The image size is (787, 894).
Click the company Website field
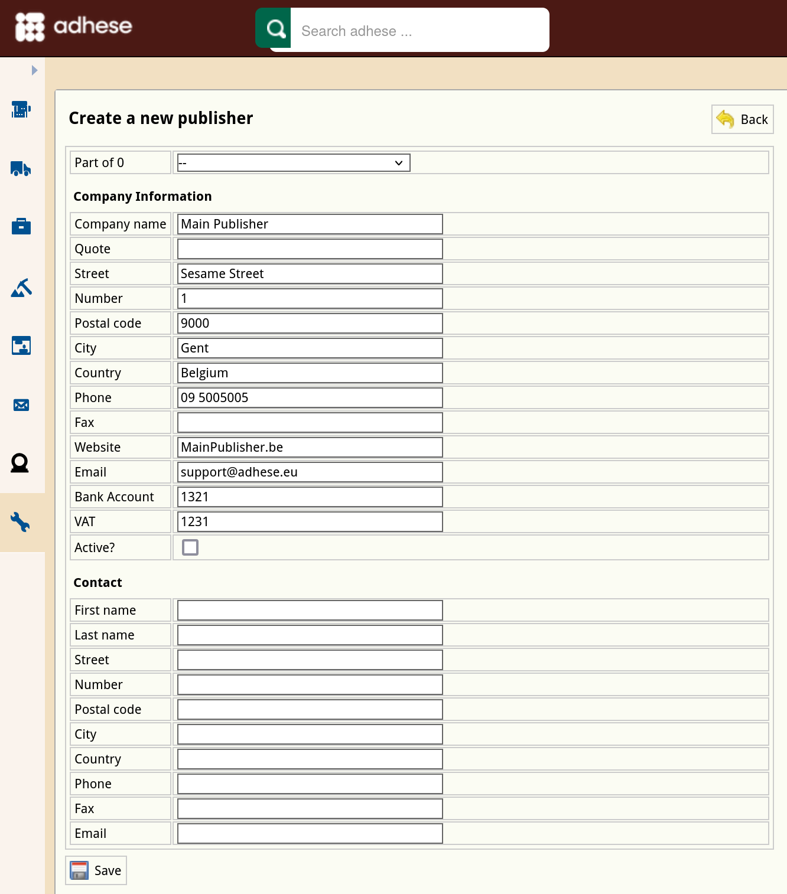click(310, 447)
